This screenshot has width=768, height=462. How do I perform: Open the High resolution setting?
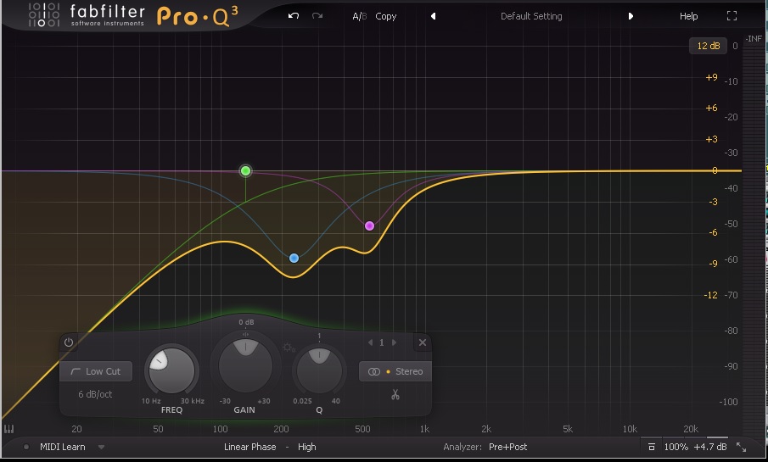pyautogui.click(x=307, y=447)
